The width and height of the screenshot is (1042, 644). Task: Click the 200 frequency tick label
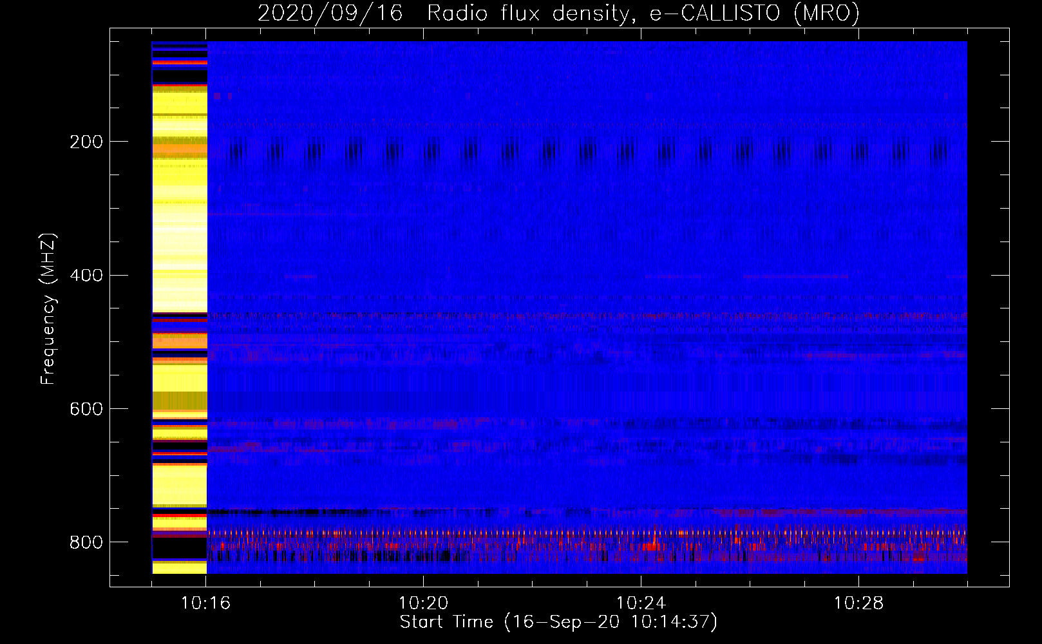[x=86, y=142]
